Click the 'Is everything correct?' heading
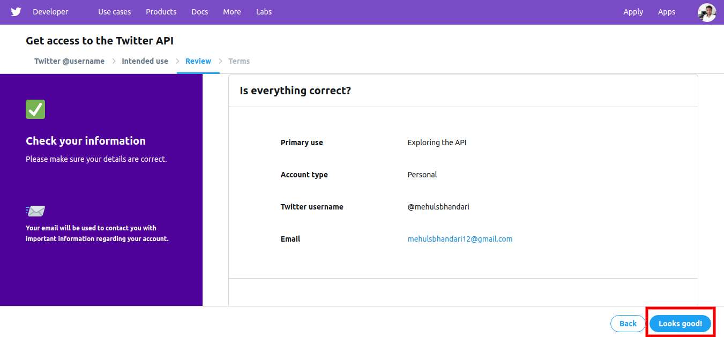 (295, 91)
